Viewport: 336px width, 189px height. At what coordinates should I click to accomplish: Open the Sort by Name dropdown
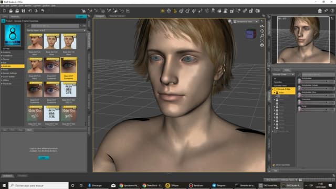coord(56,30)
